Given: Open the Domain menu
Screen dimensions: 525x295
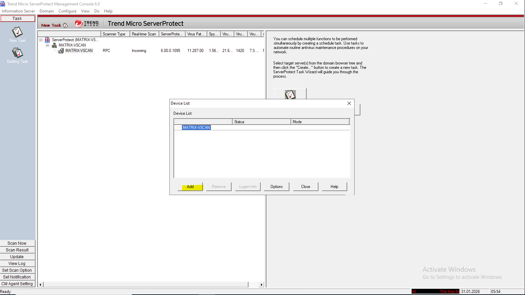Looking at the screenshot, I should click(46, 11).
